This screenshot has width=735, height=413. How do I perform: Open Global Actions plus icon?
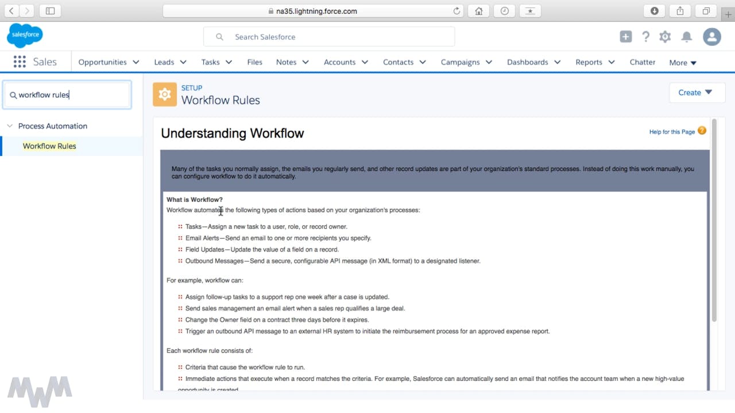coord(626,37)
